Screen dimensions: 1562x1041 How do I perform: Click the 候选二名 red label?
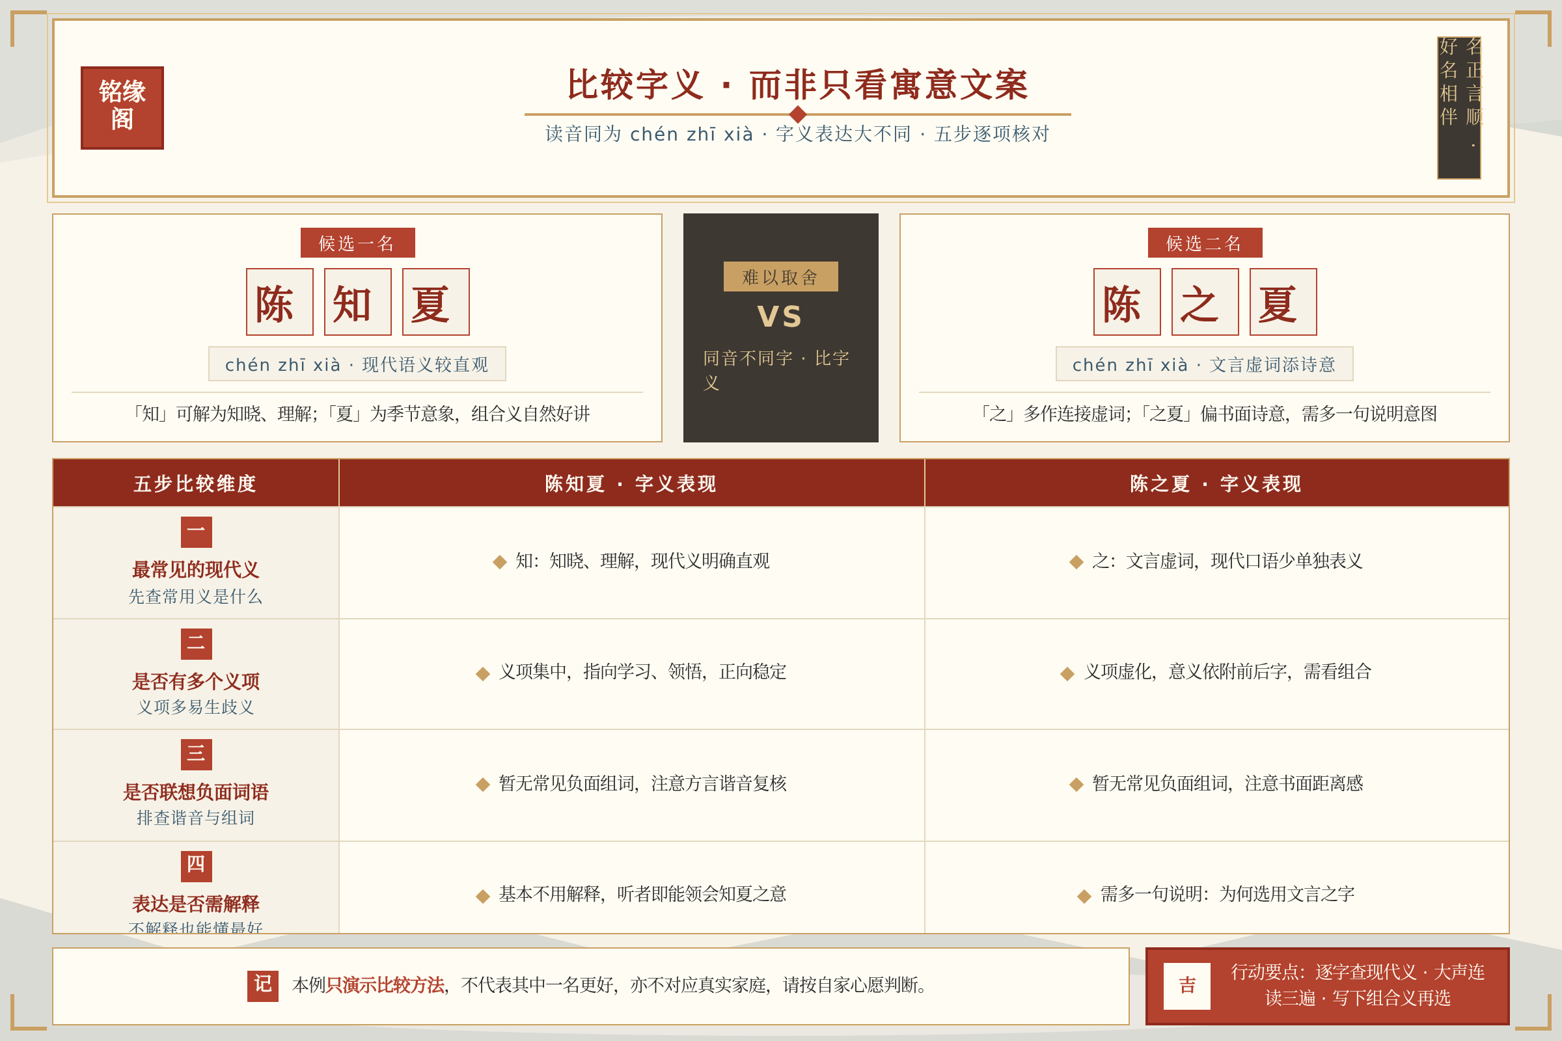(1205, 243)
